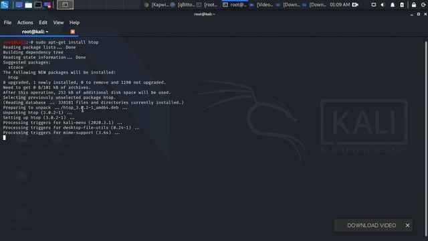Open the Kali applications menu
The height and width of the screenshot is (241, 428).
pos(5,5)
